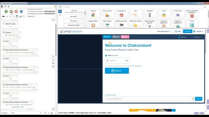Open the English language dropdown
The image size is (209, 117).
[198, 32]
